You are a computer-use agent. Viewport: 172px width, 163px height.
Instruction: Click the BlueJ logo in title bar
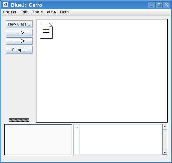(x=5, y=5)
